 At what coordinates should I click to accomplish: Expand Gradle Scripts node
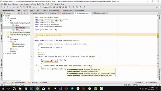tap(4, 54)
